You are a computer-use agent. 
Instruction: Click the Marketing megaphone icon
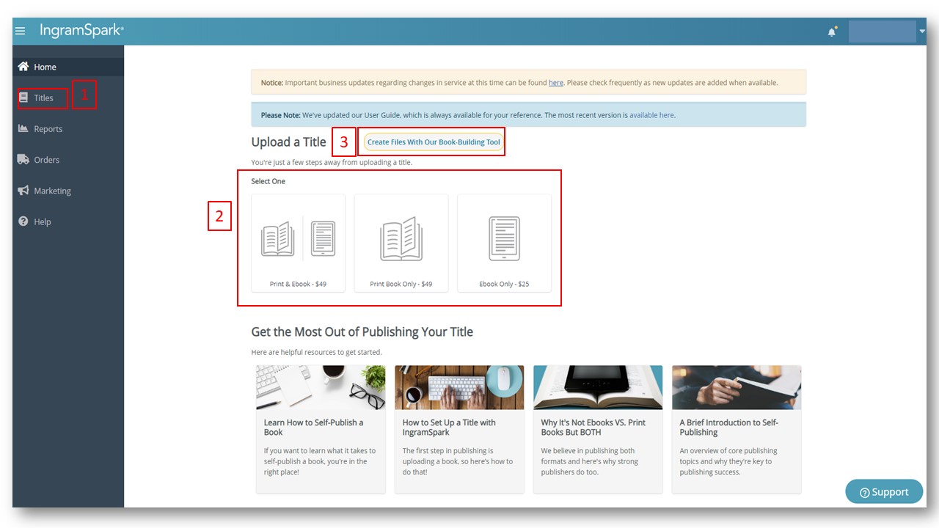coord(23,191)
